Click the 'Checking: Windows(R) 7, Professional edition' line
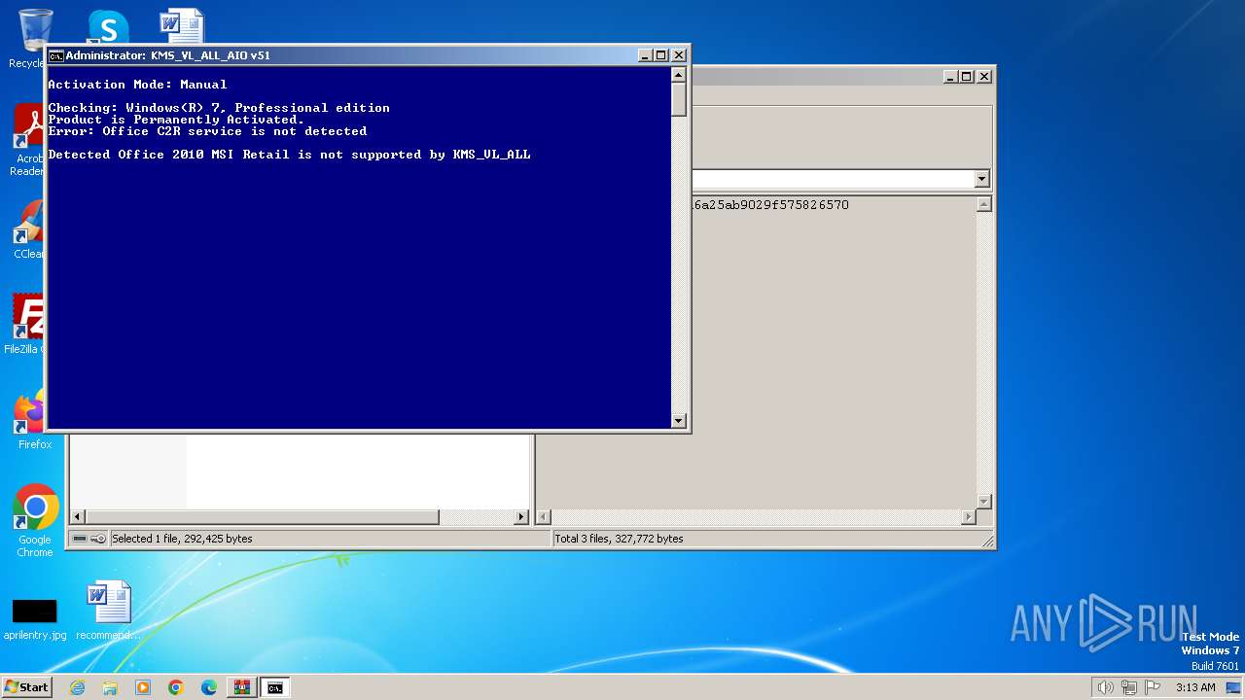Screen dimensions: 1245x700 coord(219,108)
